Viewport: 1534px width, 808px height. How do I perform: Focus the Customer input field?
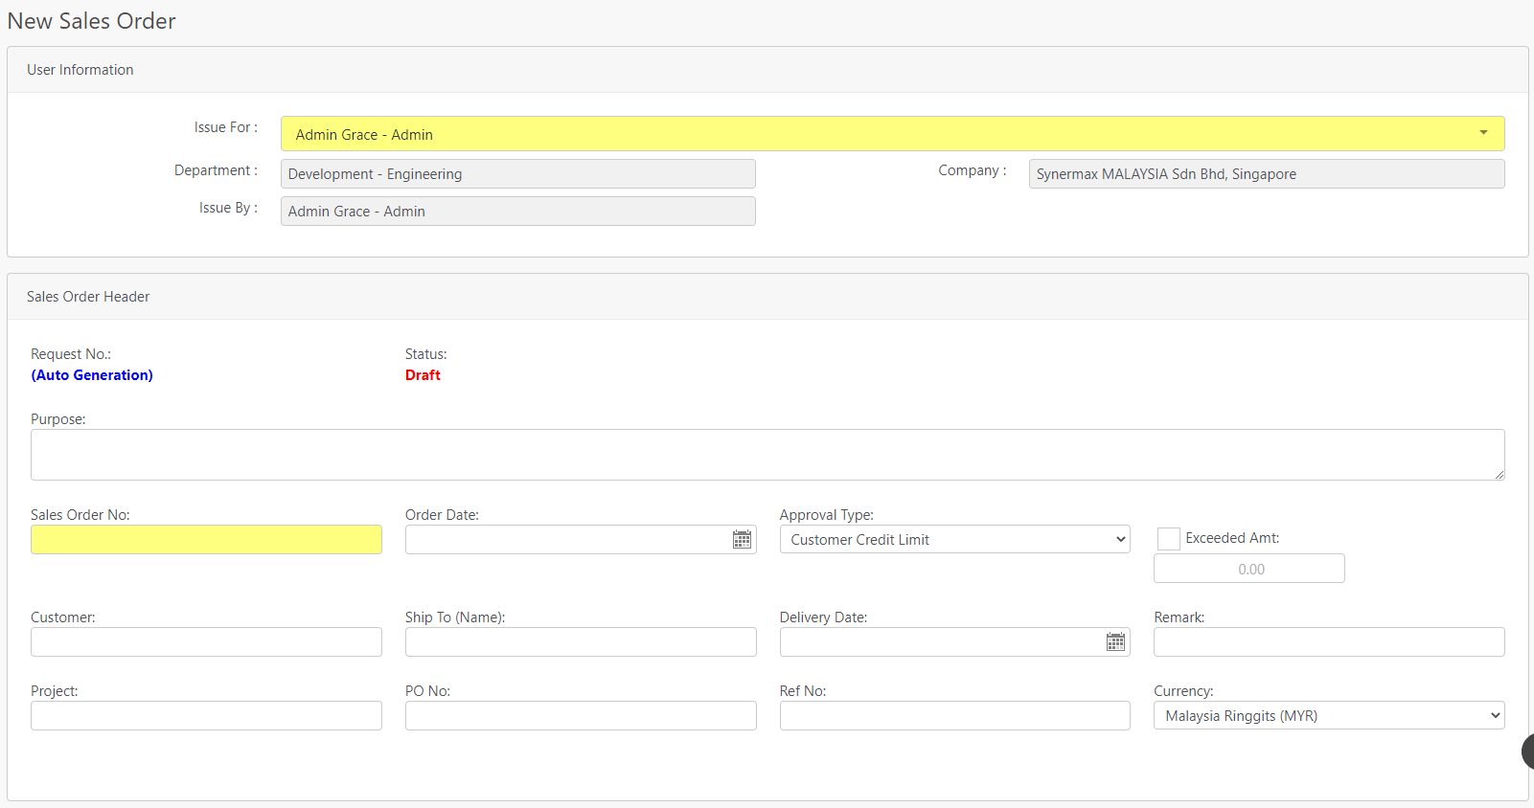[x=206, y=641]
